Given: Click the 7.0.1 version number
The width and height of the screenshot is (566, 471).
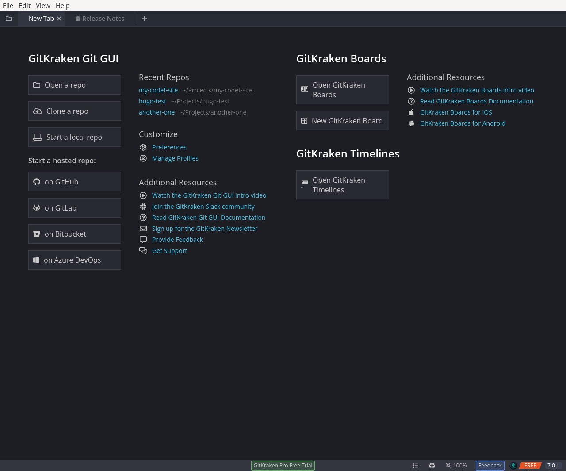Looking at the screenshot, I should [x=553, y=466].
